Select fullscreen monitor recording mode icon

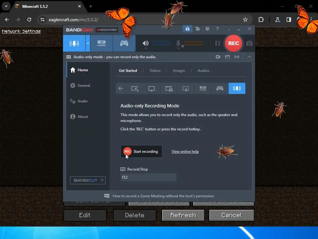click(x=152, y=88)
